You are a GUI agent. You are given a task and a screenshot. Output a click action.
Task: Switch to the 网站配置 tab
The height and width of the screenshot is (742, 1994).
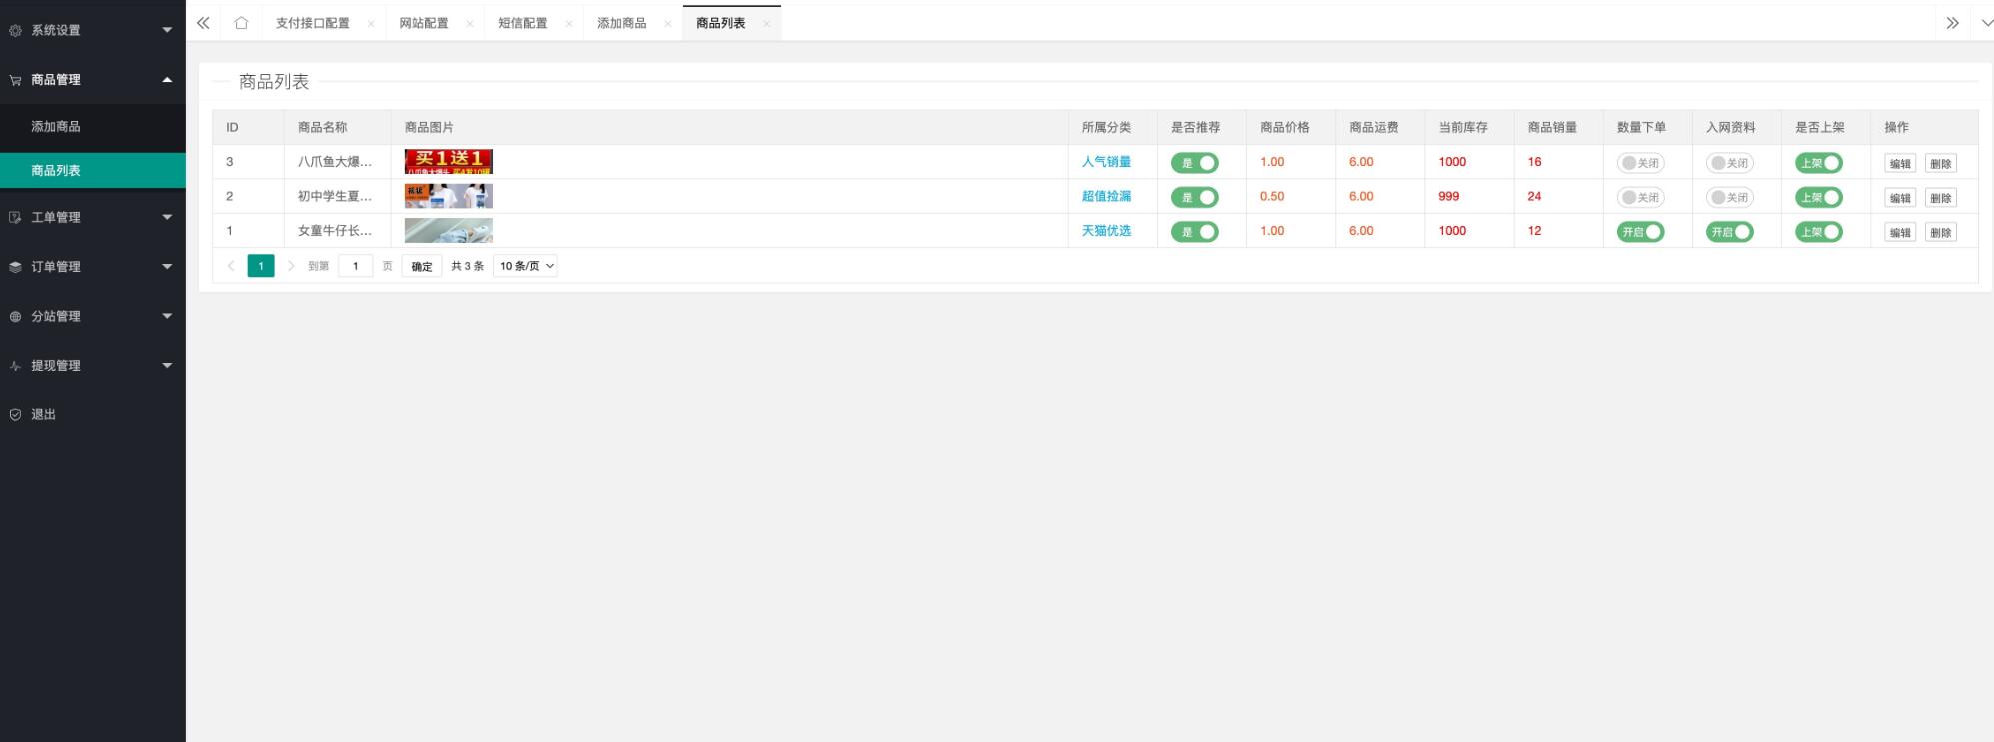(424, 23)
